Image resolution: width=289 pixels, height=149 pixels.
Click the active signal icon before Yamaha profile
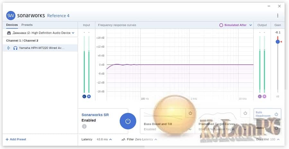[9, 48]
